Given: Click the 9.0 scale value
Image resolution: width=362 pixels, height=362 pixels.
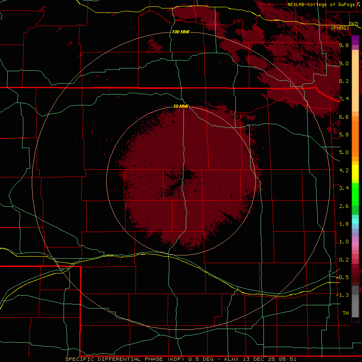Looking at the screenshot, I should 344,63.
